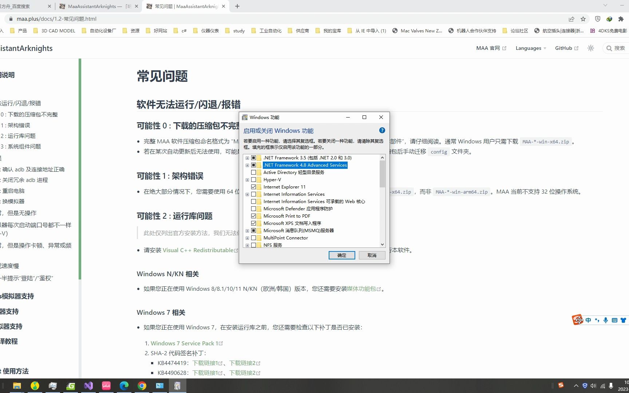Bookmark this page with the star icon
This screenshot has height=393, width=629.
(583, 19)
